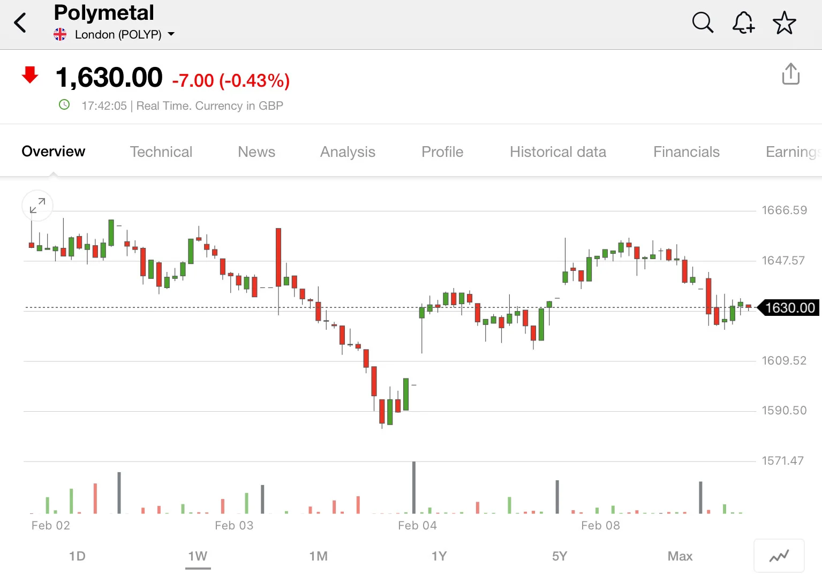The image size is (822, 583).
Task: Click the Feb 08 date axis label
Action: tap(600, 526)
